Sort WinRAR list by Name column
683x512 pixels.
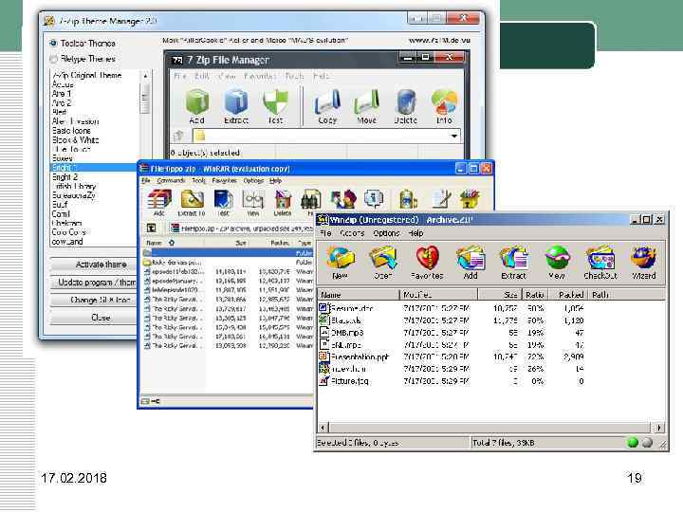tap(174, 243)
